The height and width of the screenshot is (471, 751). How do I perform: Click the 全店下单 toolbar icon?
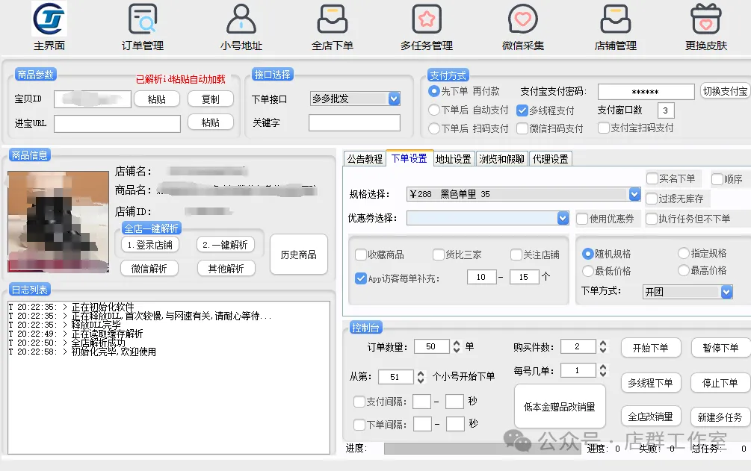[333, 20]
